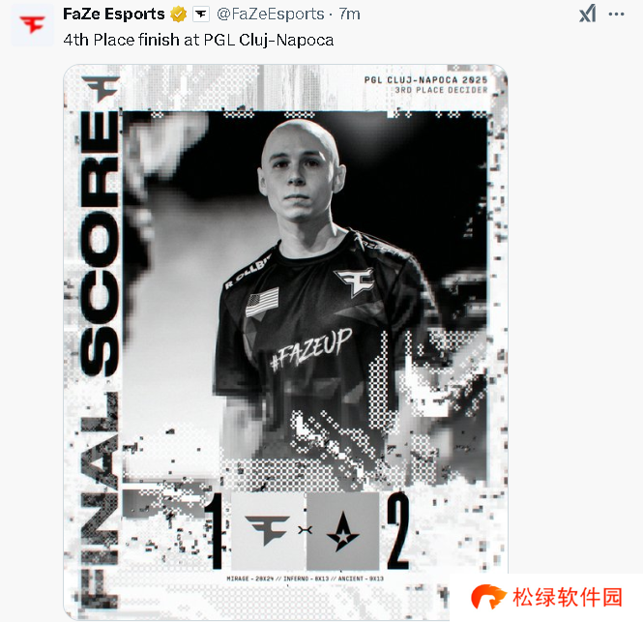643x622 pixels.
Task: Click the 松绿软件园 watermark text
Action: coord(568,597)
